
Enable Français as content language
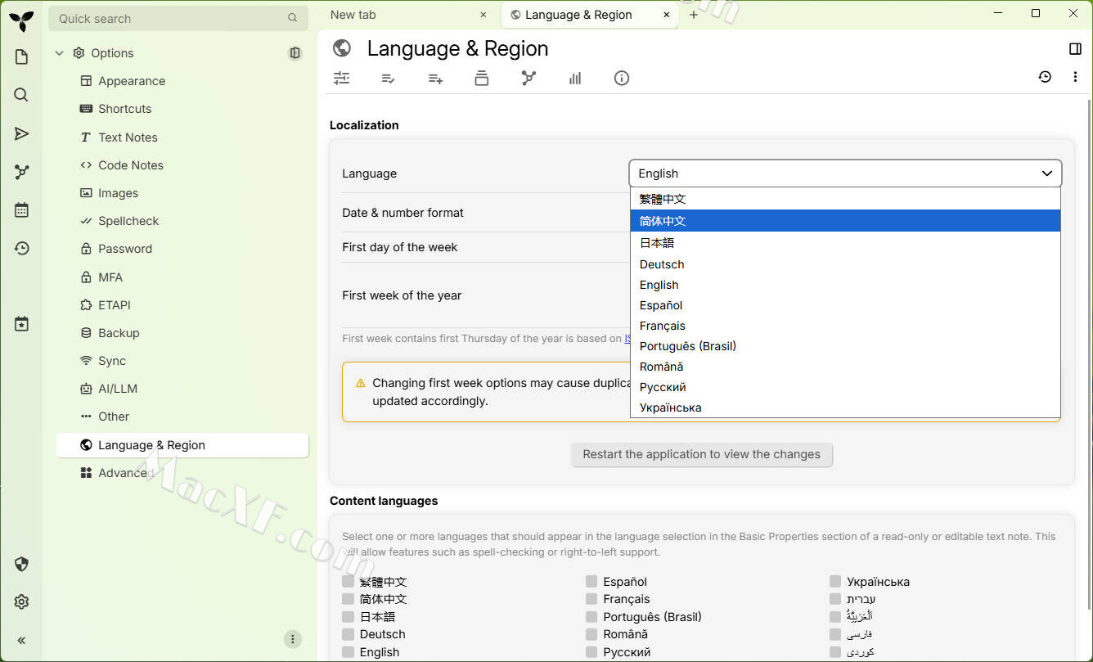[x=591, y=599]
